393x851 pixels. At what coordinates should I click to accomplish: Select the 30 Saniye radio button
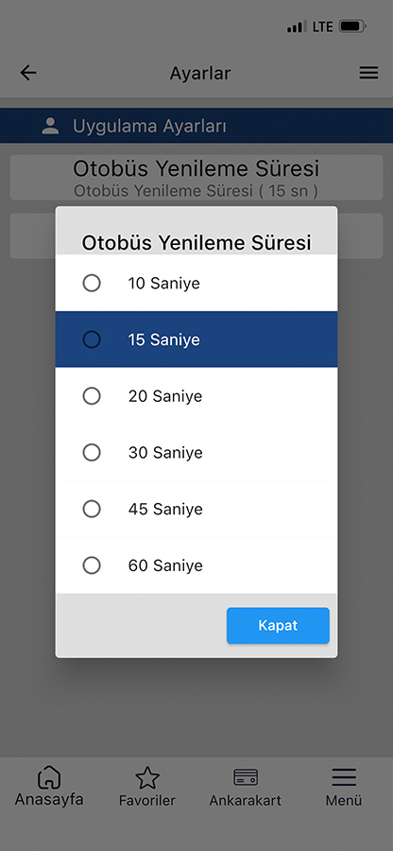click(x=92, y=452)
